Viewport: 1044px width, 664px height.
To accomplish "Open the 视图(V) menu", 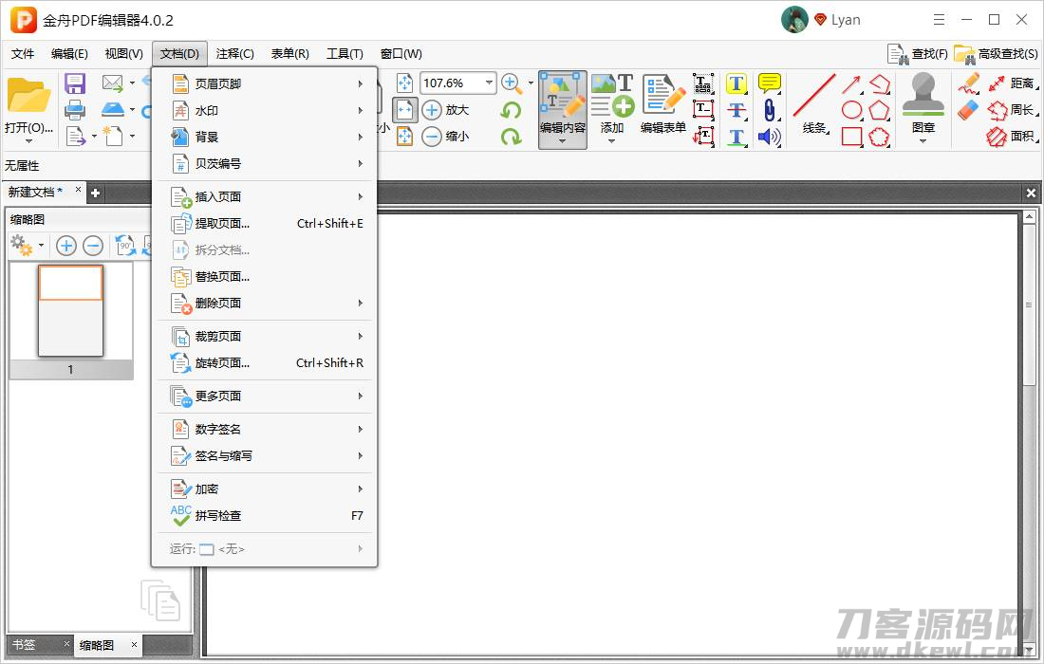I will pos(123,54).
